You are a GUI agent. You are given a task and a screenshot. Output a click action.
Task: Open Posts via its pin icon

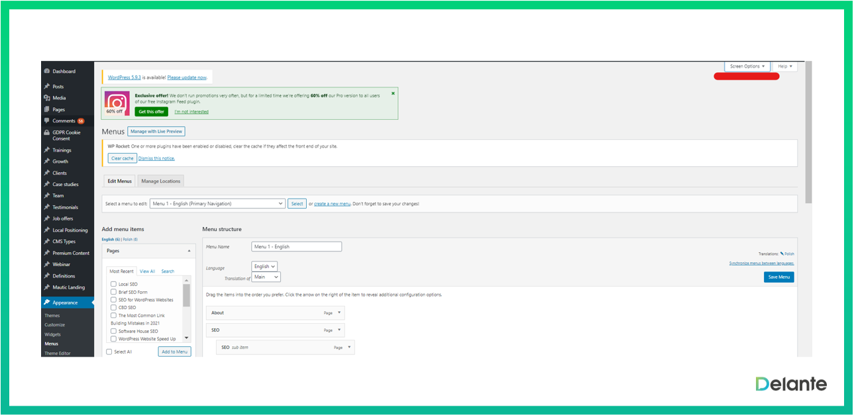point(46,87)
